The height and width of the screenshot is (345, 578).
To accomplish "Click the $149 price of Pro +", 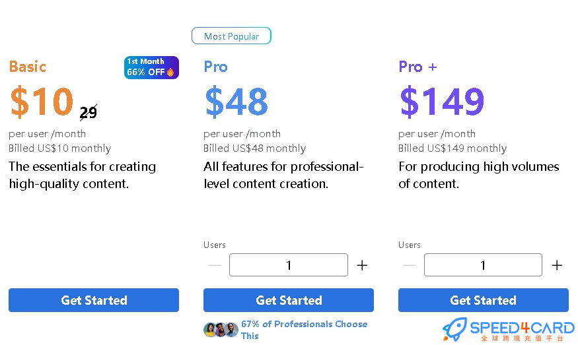I will tap(442, 102).
